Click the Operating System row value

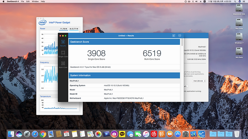[x=116, y=85]
